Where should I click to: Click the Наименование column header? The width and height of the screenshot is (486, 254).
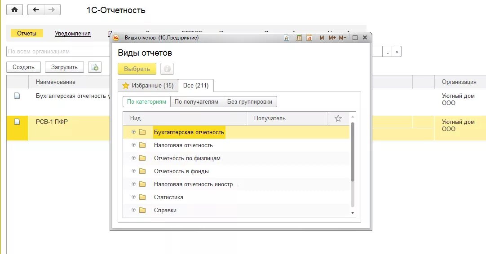pyautogui.click(x=69, y=82)
